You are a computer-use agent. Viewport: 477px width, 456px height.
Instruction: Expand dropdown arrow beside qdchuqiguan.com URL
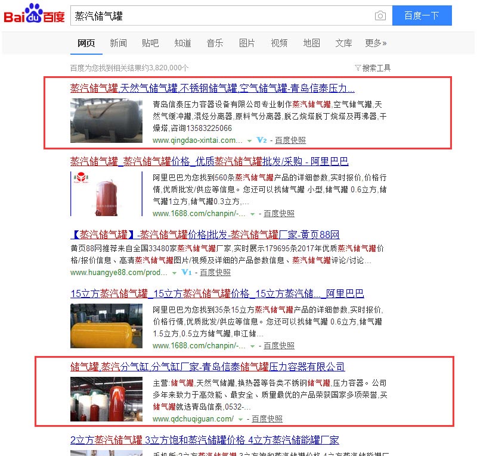(240, 420)
